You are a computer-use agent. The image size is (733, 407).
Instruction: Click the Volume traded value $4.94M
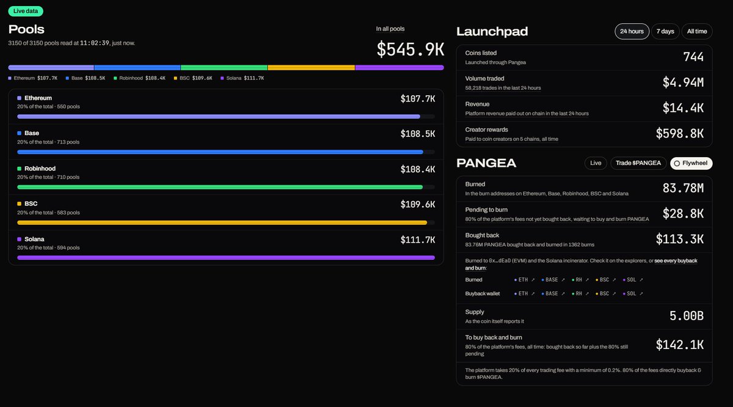pyautogui.click(x=683, y=82)
